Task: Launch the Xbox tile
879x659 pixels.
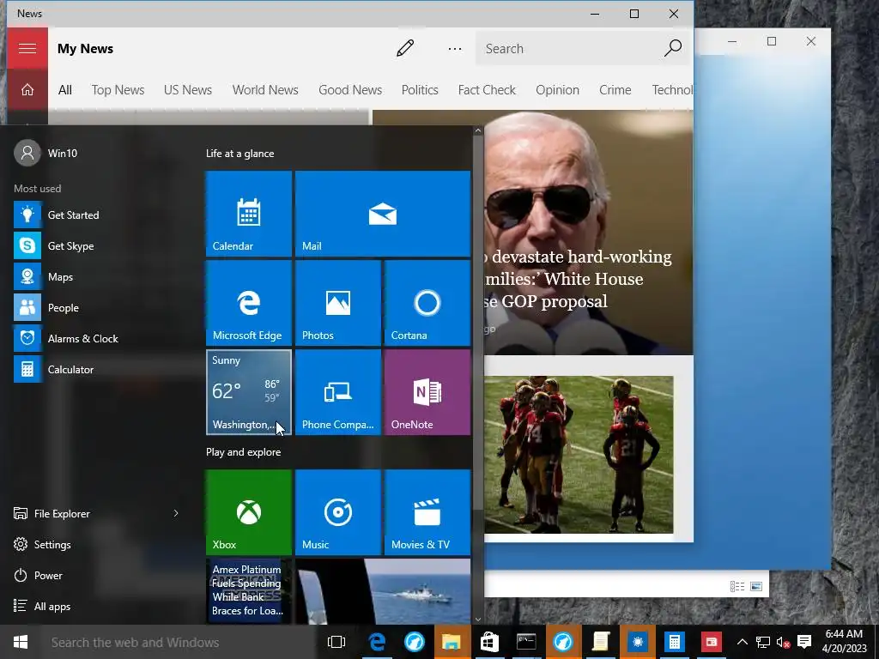Action: click(x=249, y=512)
